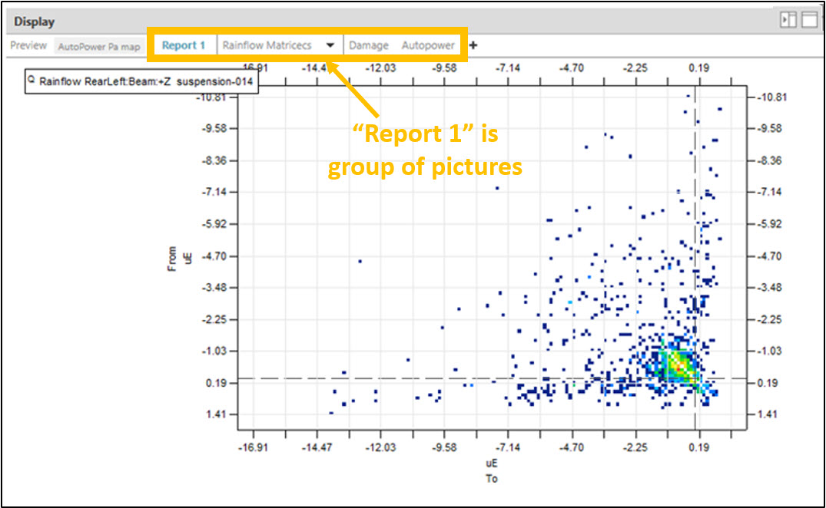Click the yellow-green hot spot in the matrix

pyautogui.click(x=676, y=361)
